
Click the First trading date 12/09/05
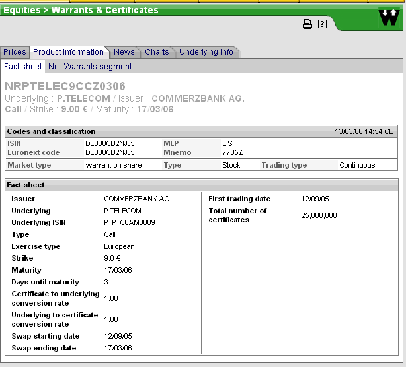315,199
